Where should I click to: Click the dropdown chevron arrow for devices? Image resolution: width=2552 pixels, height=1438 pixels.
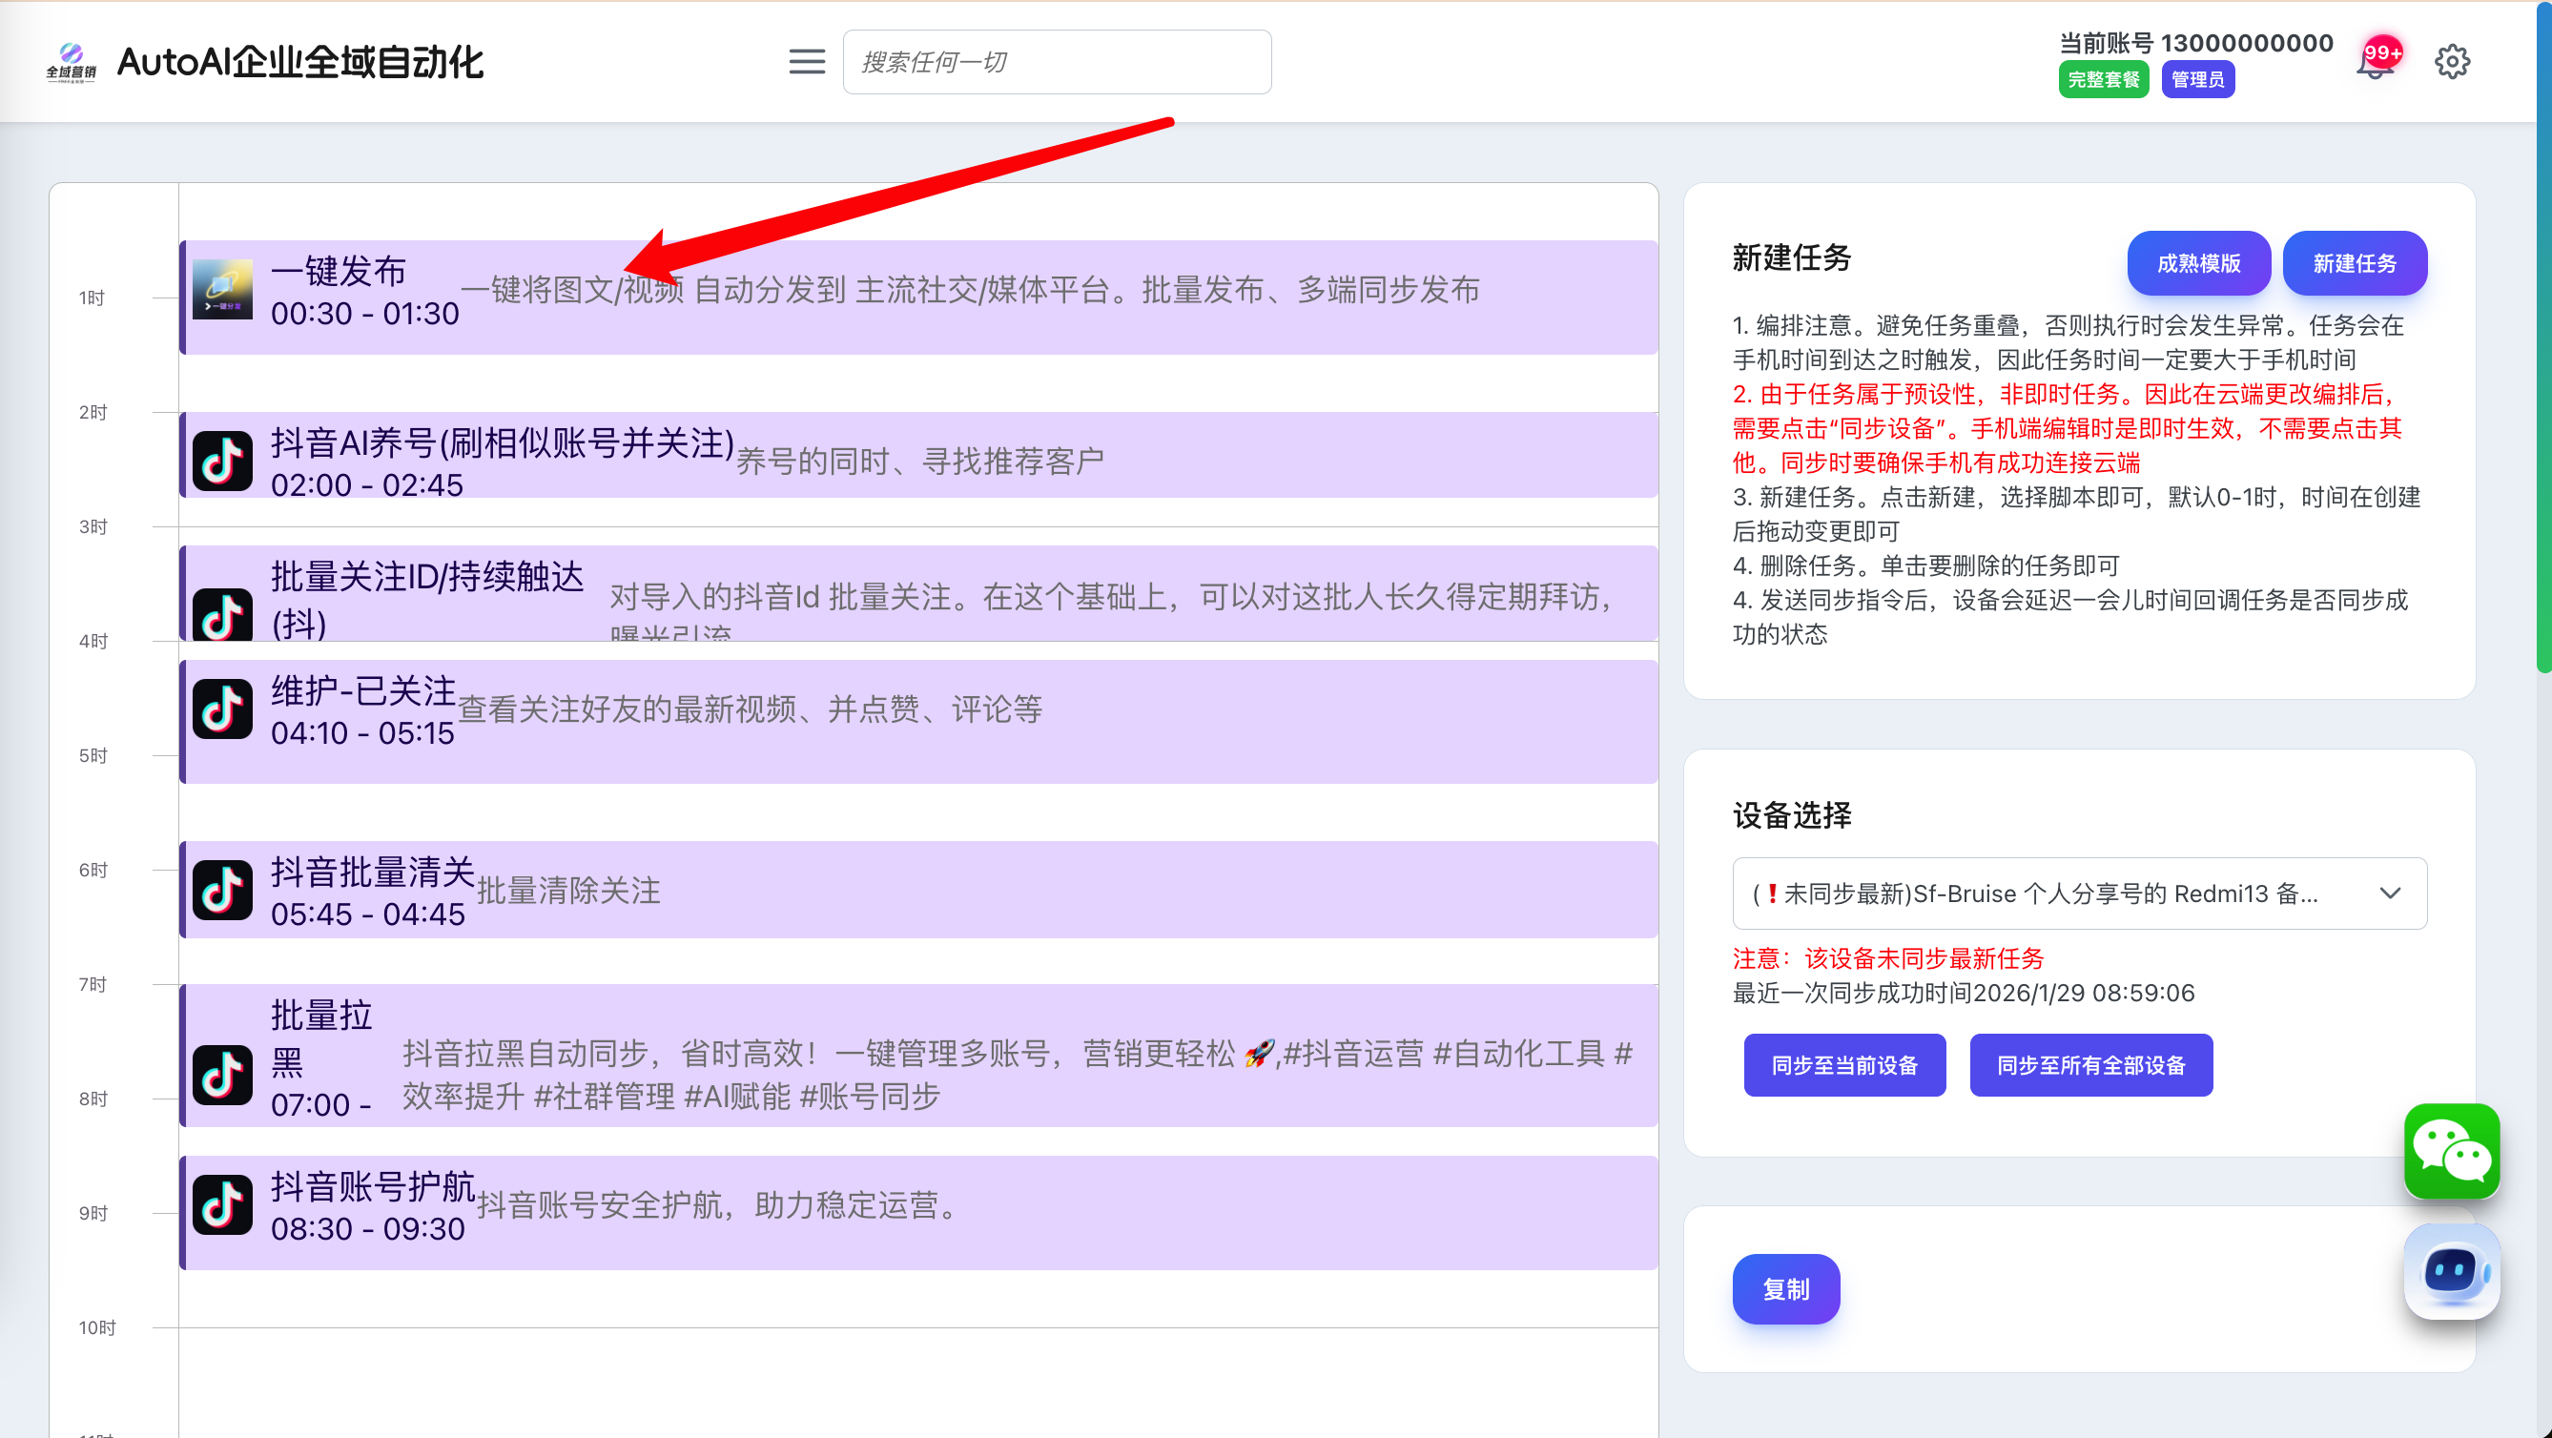[x=2390, y=894]
